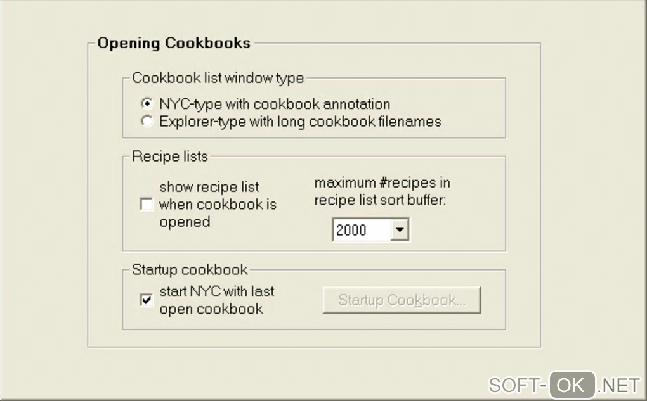Click "start NYC with last open cookbook" label
The image size is (647, 401).
[x=216, y=300]
